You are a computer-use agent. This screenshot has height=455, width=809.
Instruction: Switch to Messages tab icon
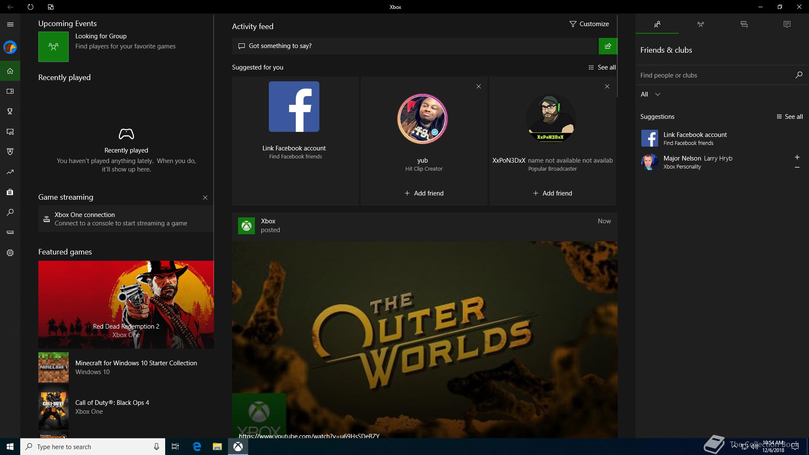[x=744, y=24]
